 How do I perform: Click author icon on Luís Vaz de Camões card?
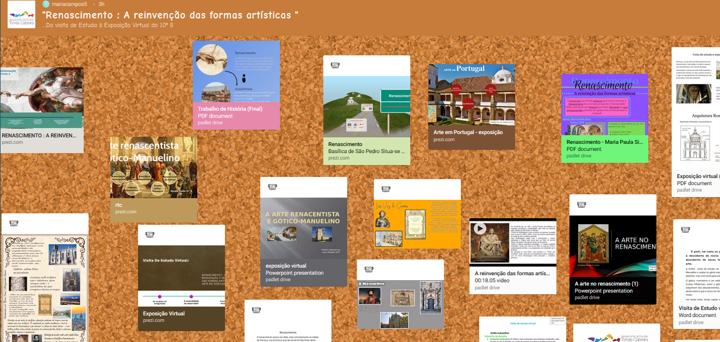pyautogui.click(x=386, y=189)
